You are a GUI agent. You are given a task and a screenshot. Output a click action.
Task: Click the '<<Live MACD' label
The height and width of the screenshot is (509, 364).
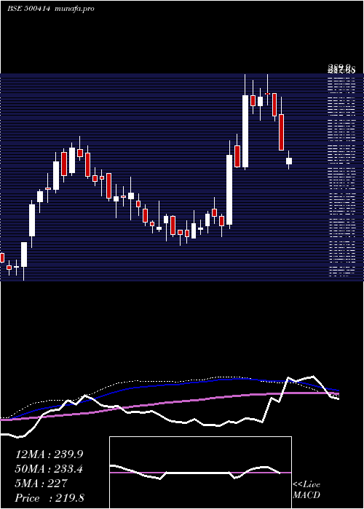(x=306, y=490)
